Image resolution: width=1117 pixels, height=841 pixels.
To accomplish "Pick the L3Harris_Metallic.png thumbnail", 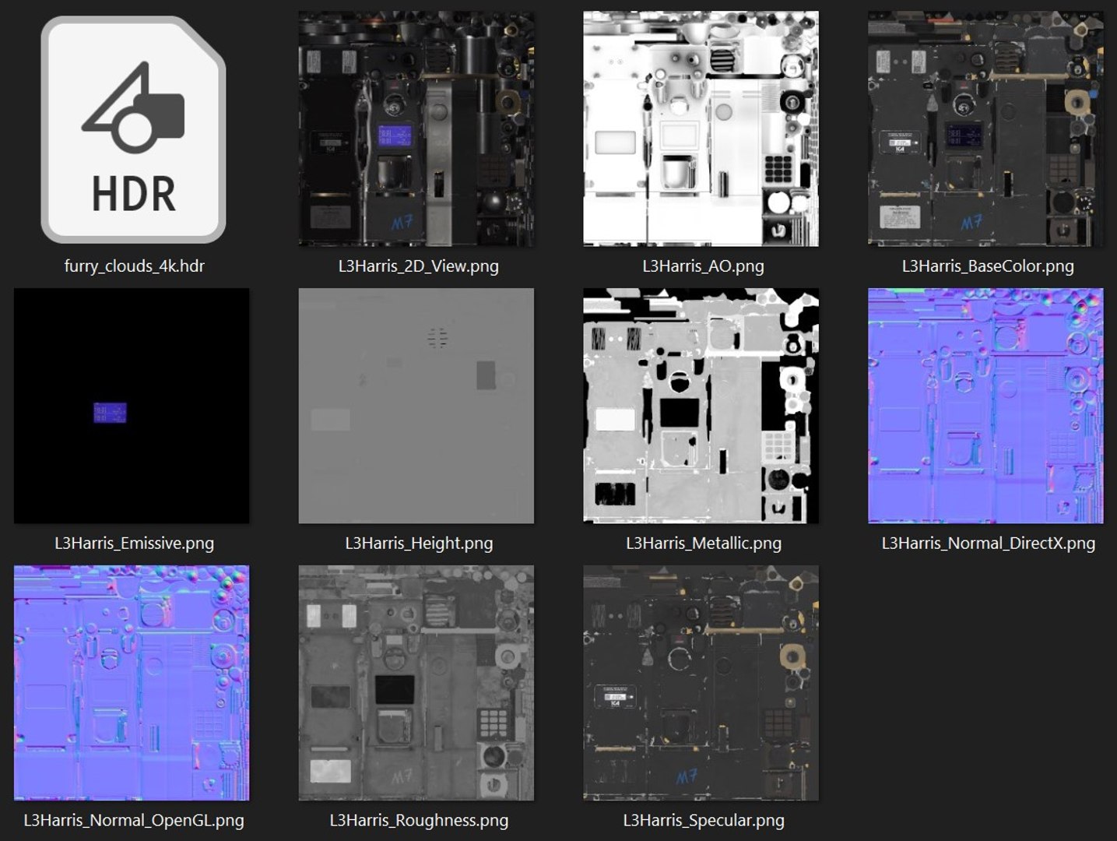I will tap(701, 406).
